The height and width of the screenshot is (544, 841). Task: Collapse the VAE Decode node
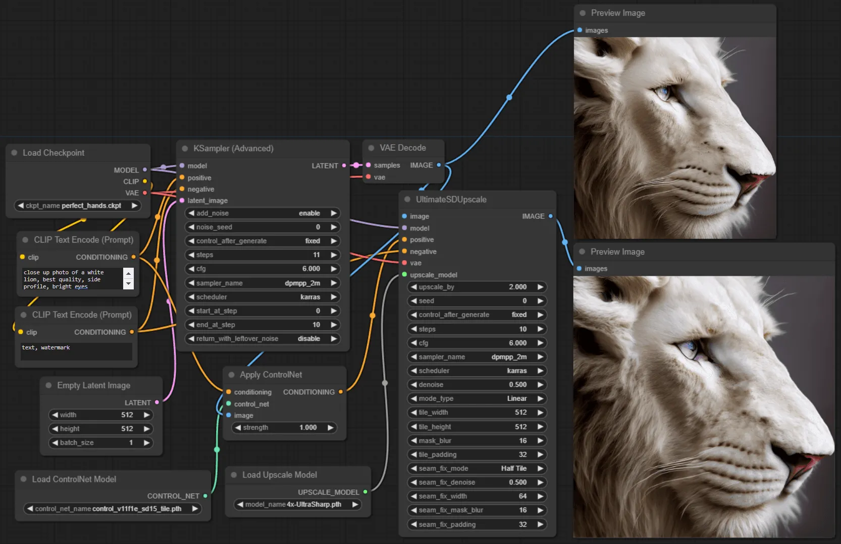pos(372,148)
